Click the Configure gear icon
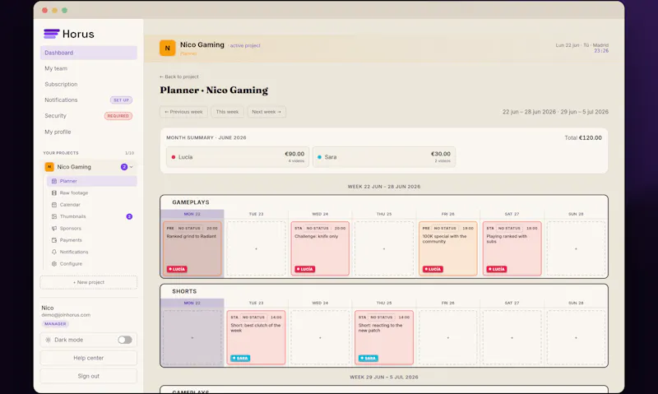The width and height of the screenshot is (658, 394). [x=54, y=263]
